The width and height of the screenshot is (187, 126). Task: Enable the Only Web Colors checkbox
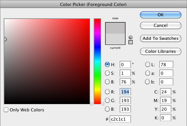coord(6,110)
